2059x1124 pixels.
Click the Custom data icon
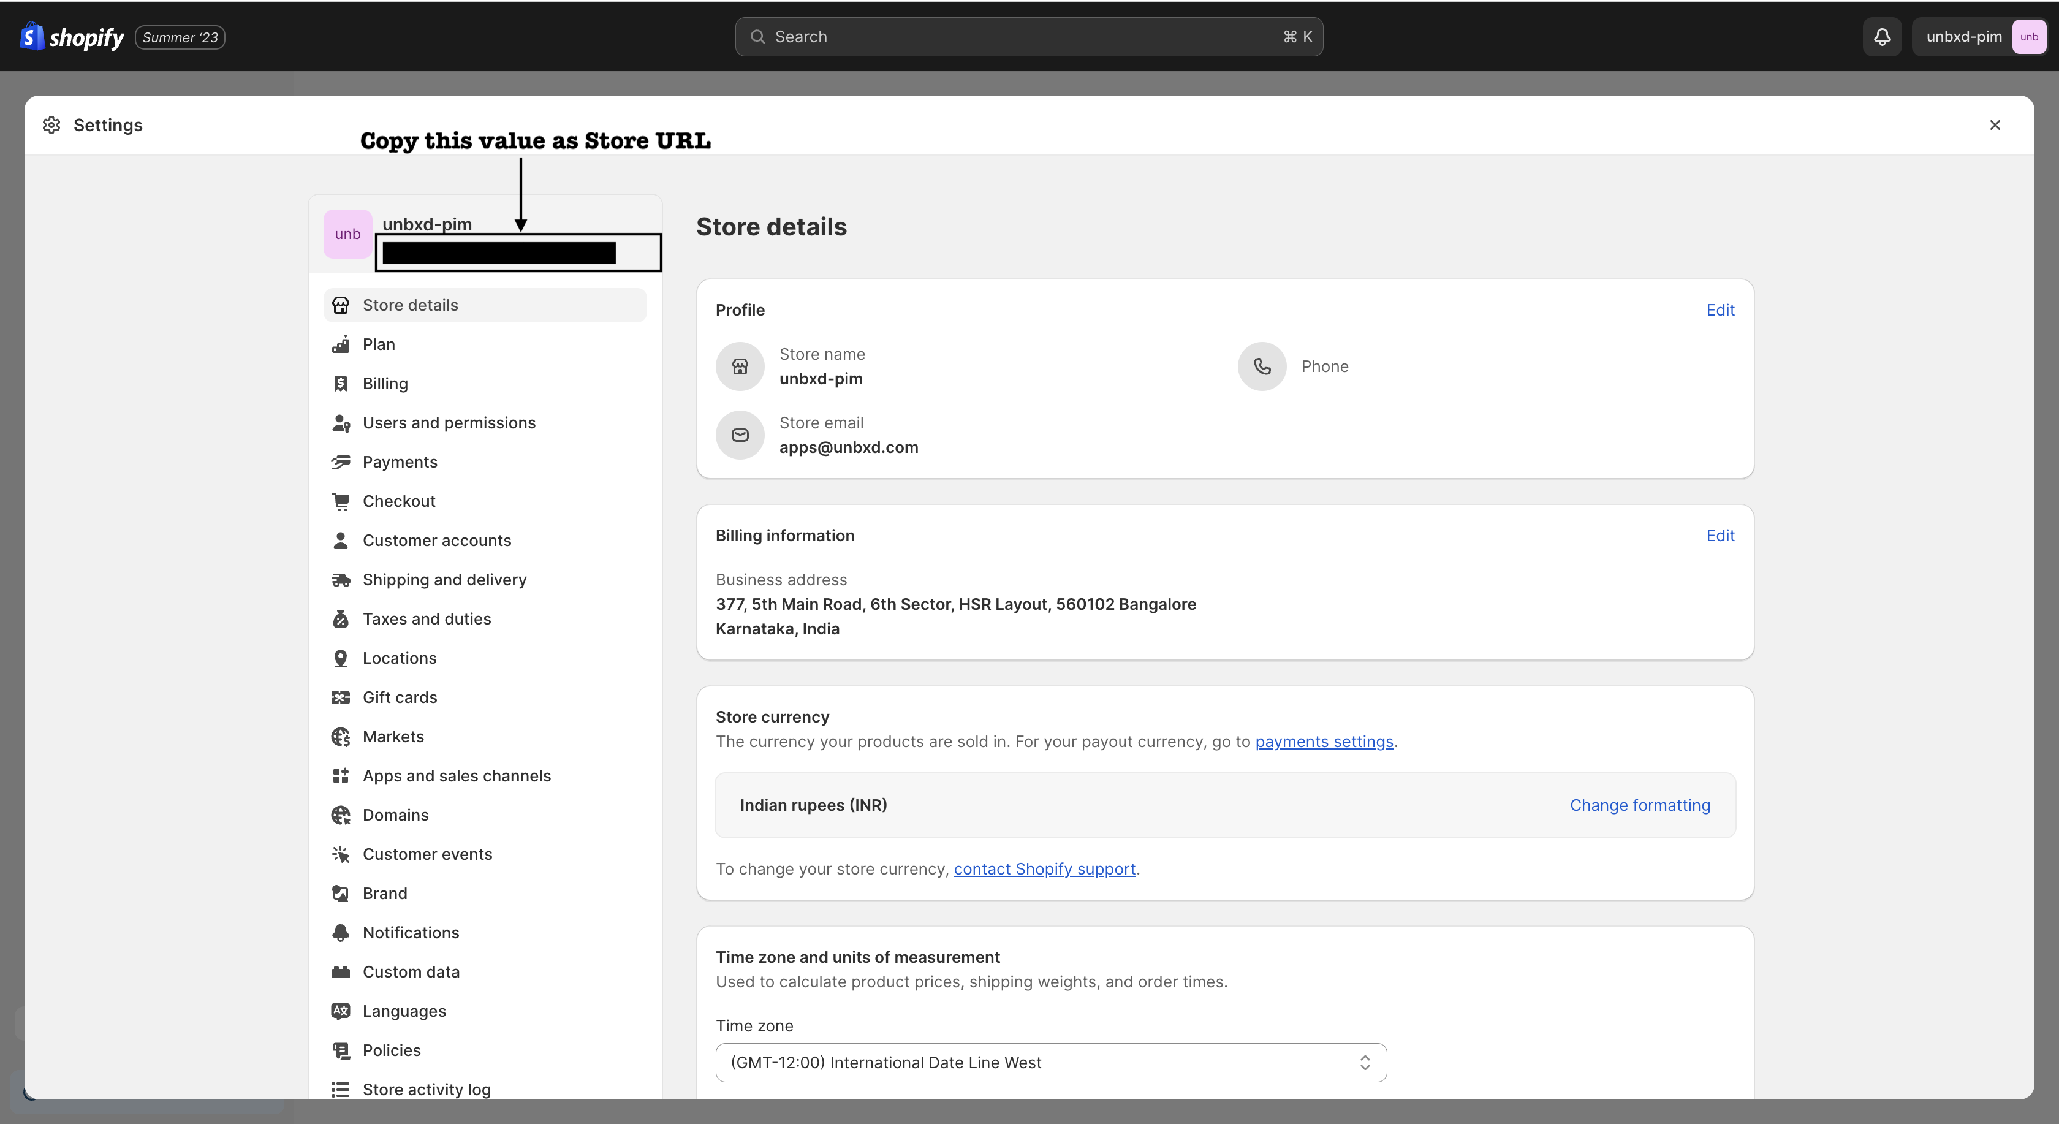pos(341,971)
